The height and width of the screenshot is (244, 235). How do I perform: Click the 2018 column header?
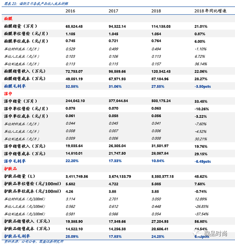(156, 11)
